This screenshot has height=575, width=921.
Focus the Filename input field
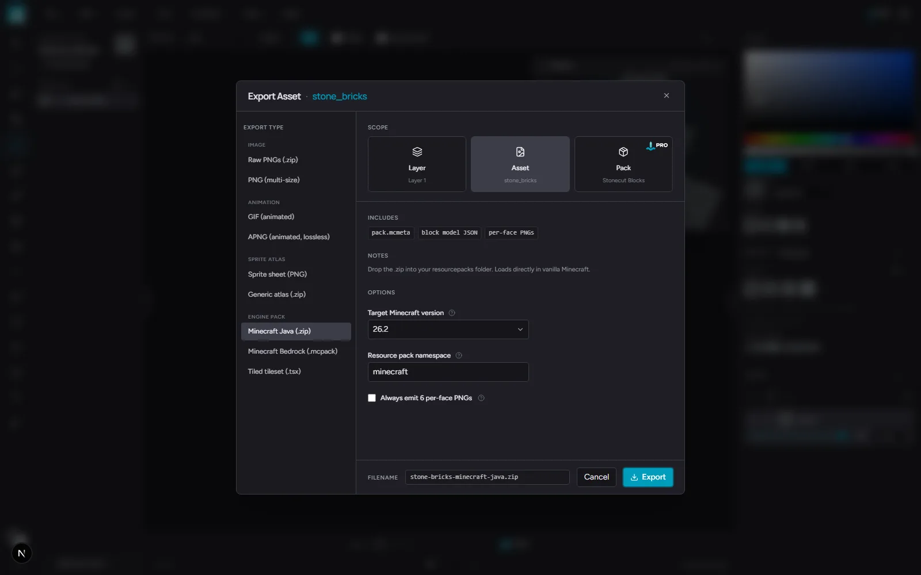487,477
